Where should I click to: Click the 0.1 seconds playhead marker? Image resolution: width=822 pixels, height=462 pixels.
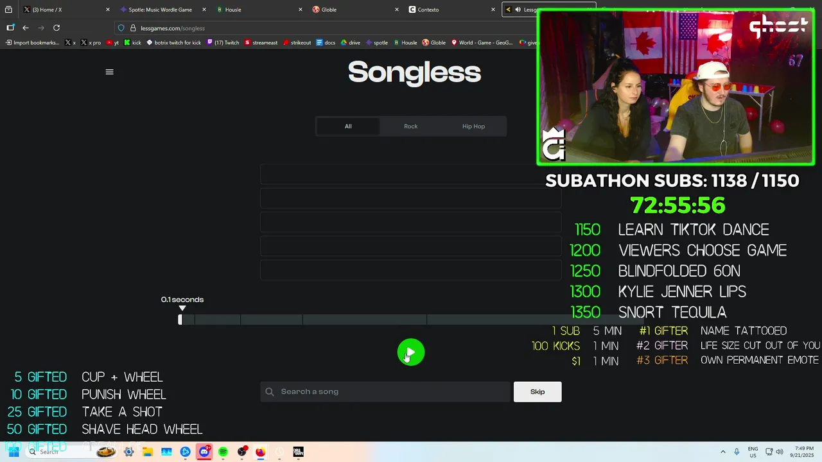pyautogui.click(x=182, y=309)
